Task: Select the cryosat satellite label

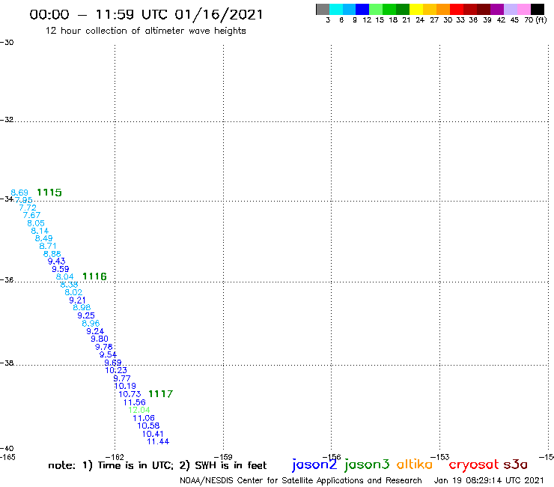Action: pyautogui.click(x=473, y=465)
